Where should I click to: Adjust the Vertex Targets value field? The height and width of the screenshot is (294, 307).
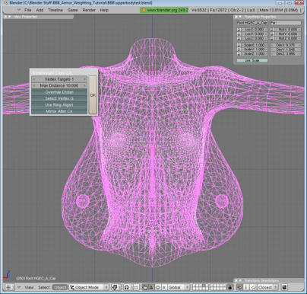[59, 79]
